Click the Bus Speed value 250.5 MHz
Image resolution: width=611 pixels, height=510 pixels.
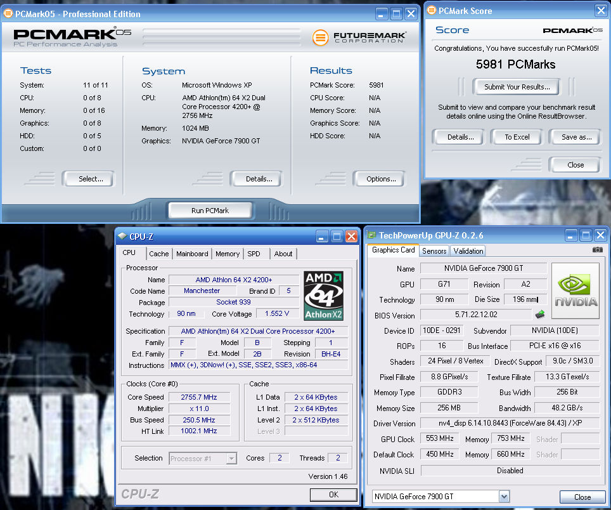pos(199,420)
